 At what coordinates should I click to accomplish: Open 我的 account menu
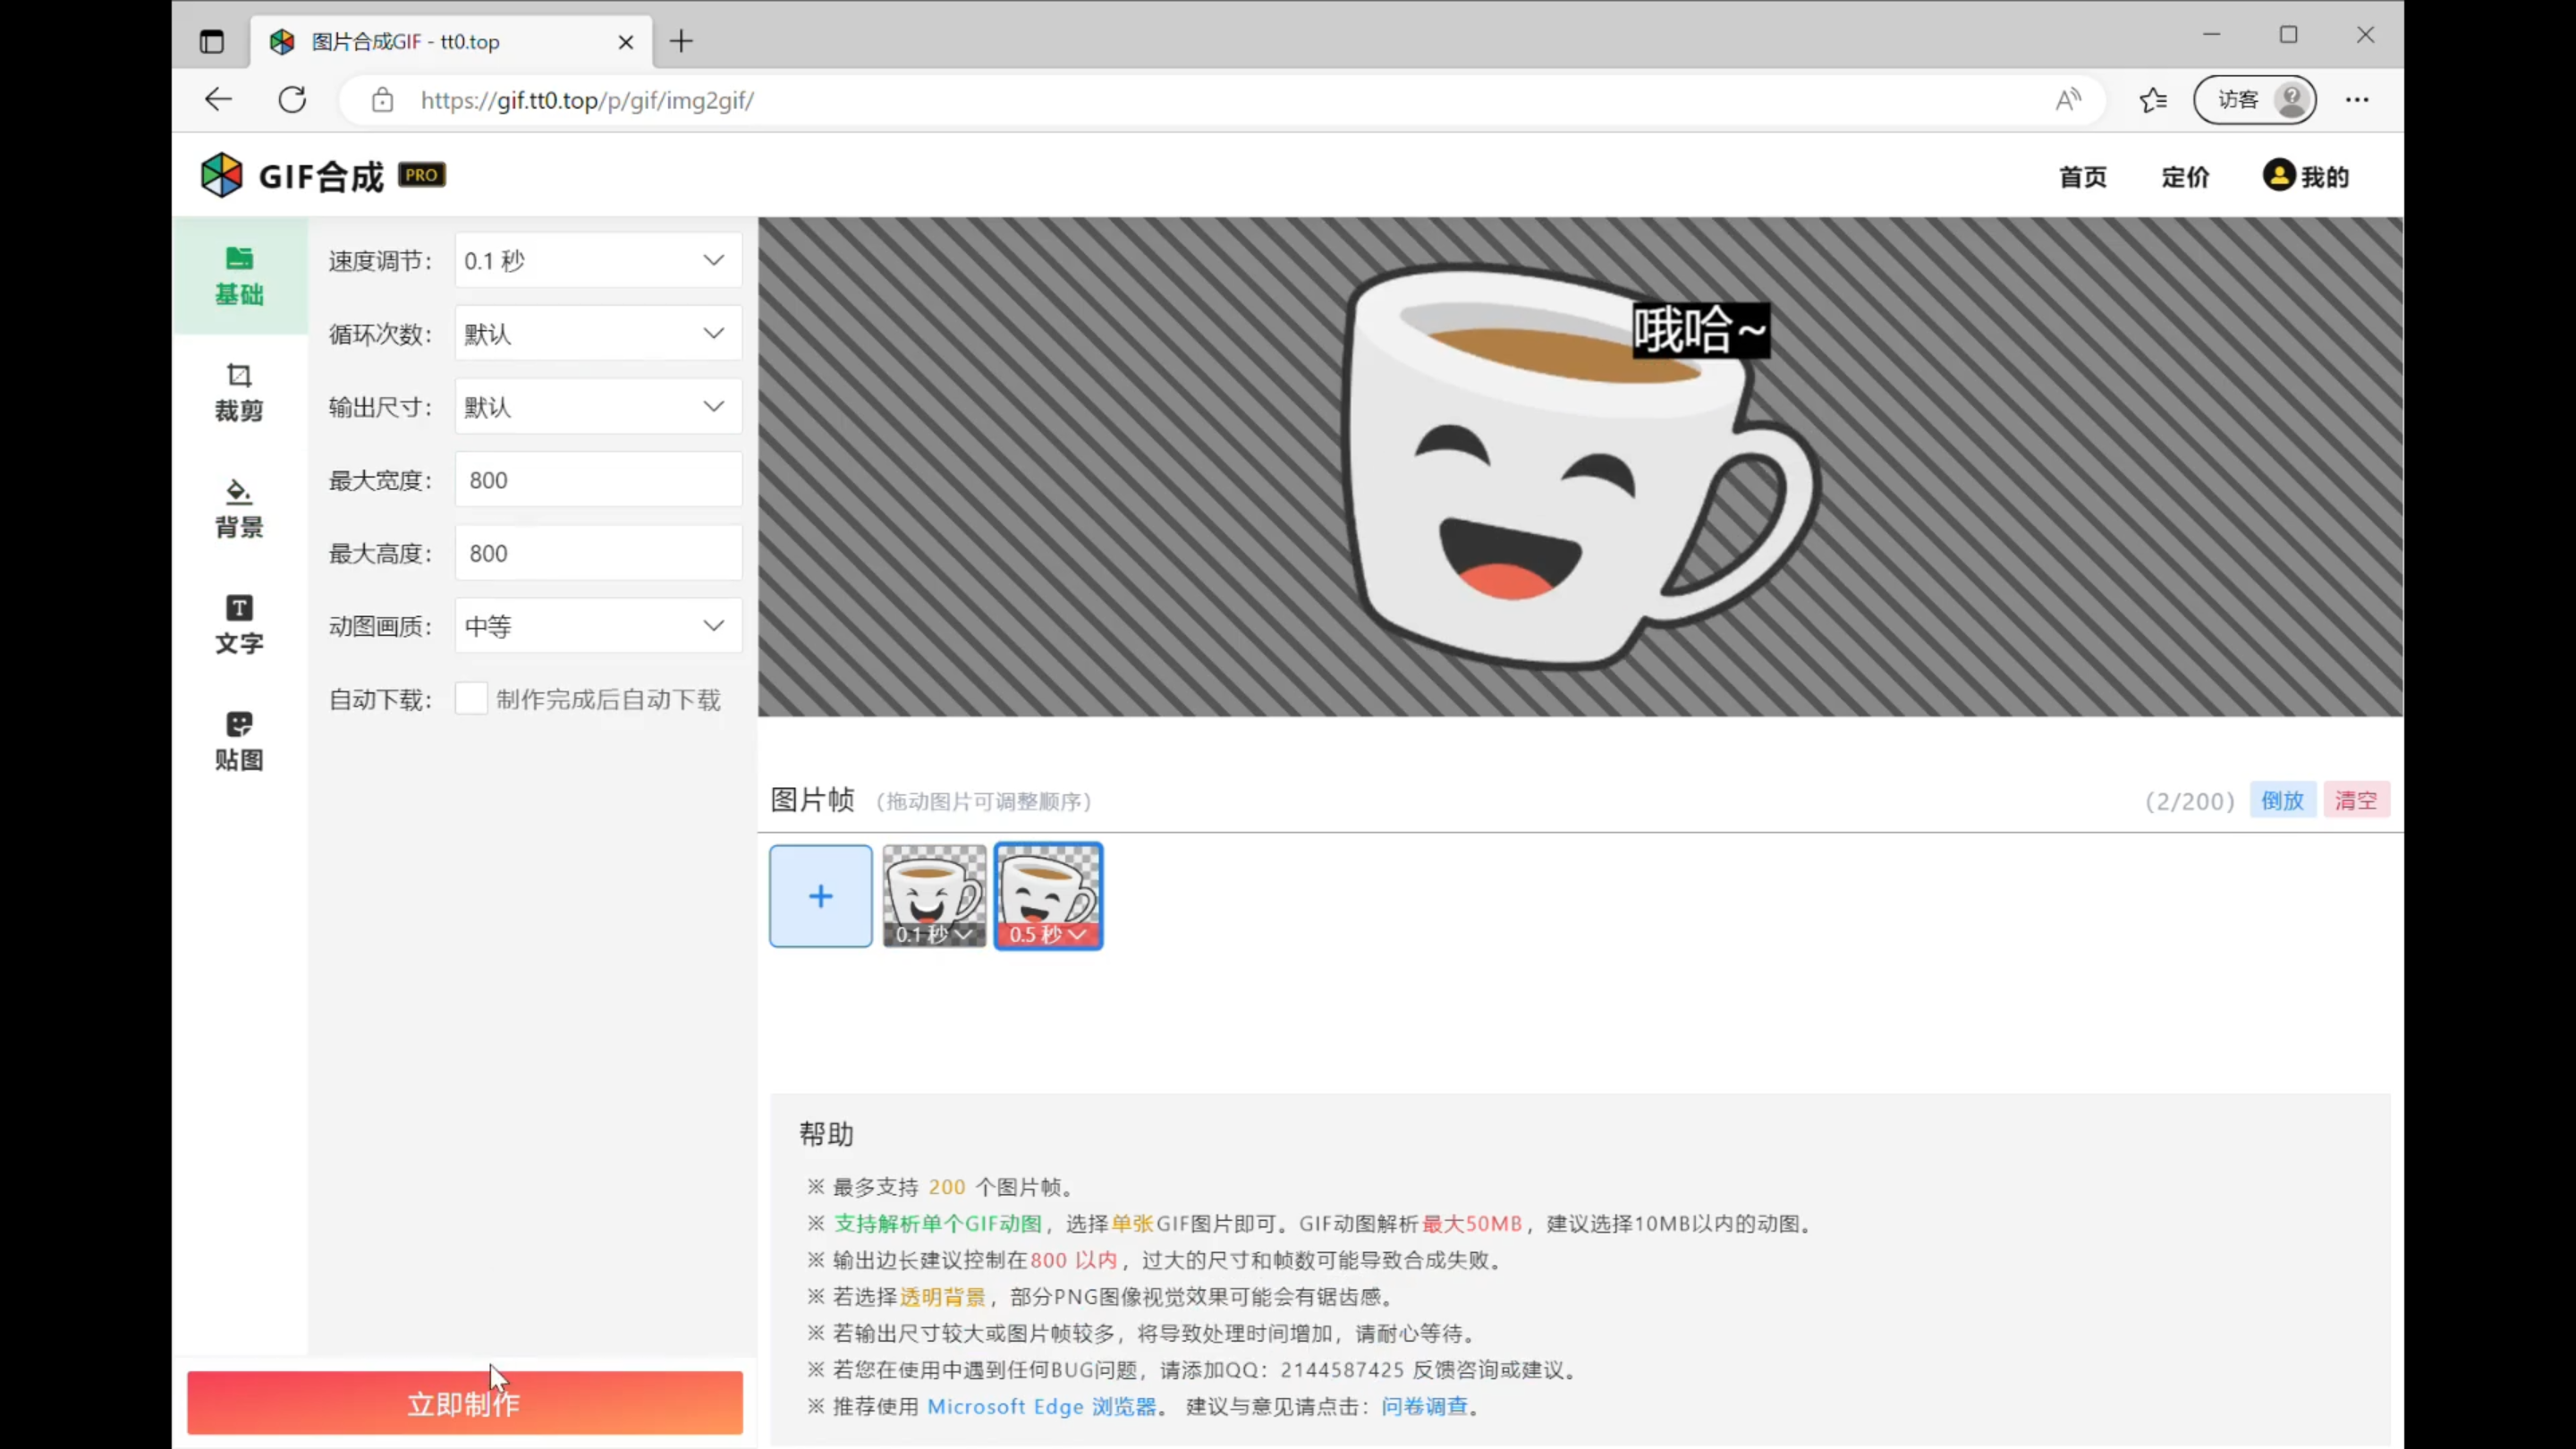(2305, 176)
